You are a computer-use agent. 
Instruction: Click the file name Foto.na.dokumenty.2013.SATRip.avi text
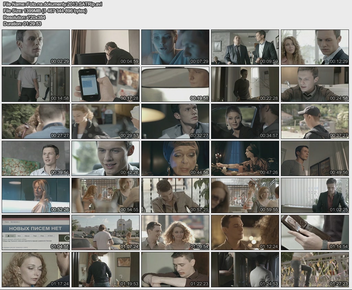pos(53,4)
